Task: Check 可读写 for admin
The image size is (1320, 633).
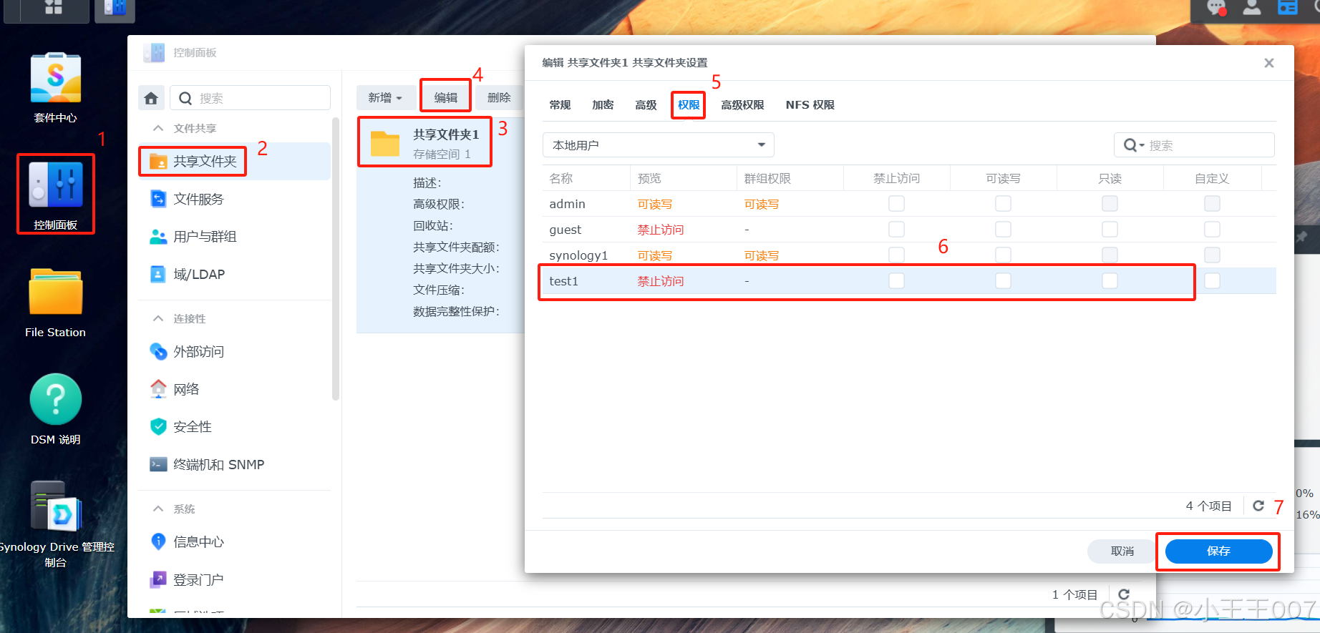Action: click(1003, 204)
